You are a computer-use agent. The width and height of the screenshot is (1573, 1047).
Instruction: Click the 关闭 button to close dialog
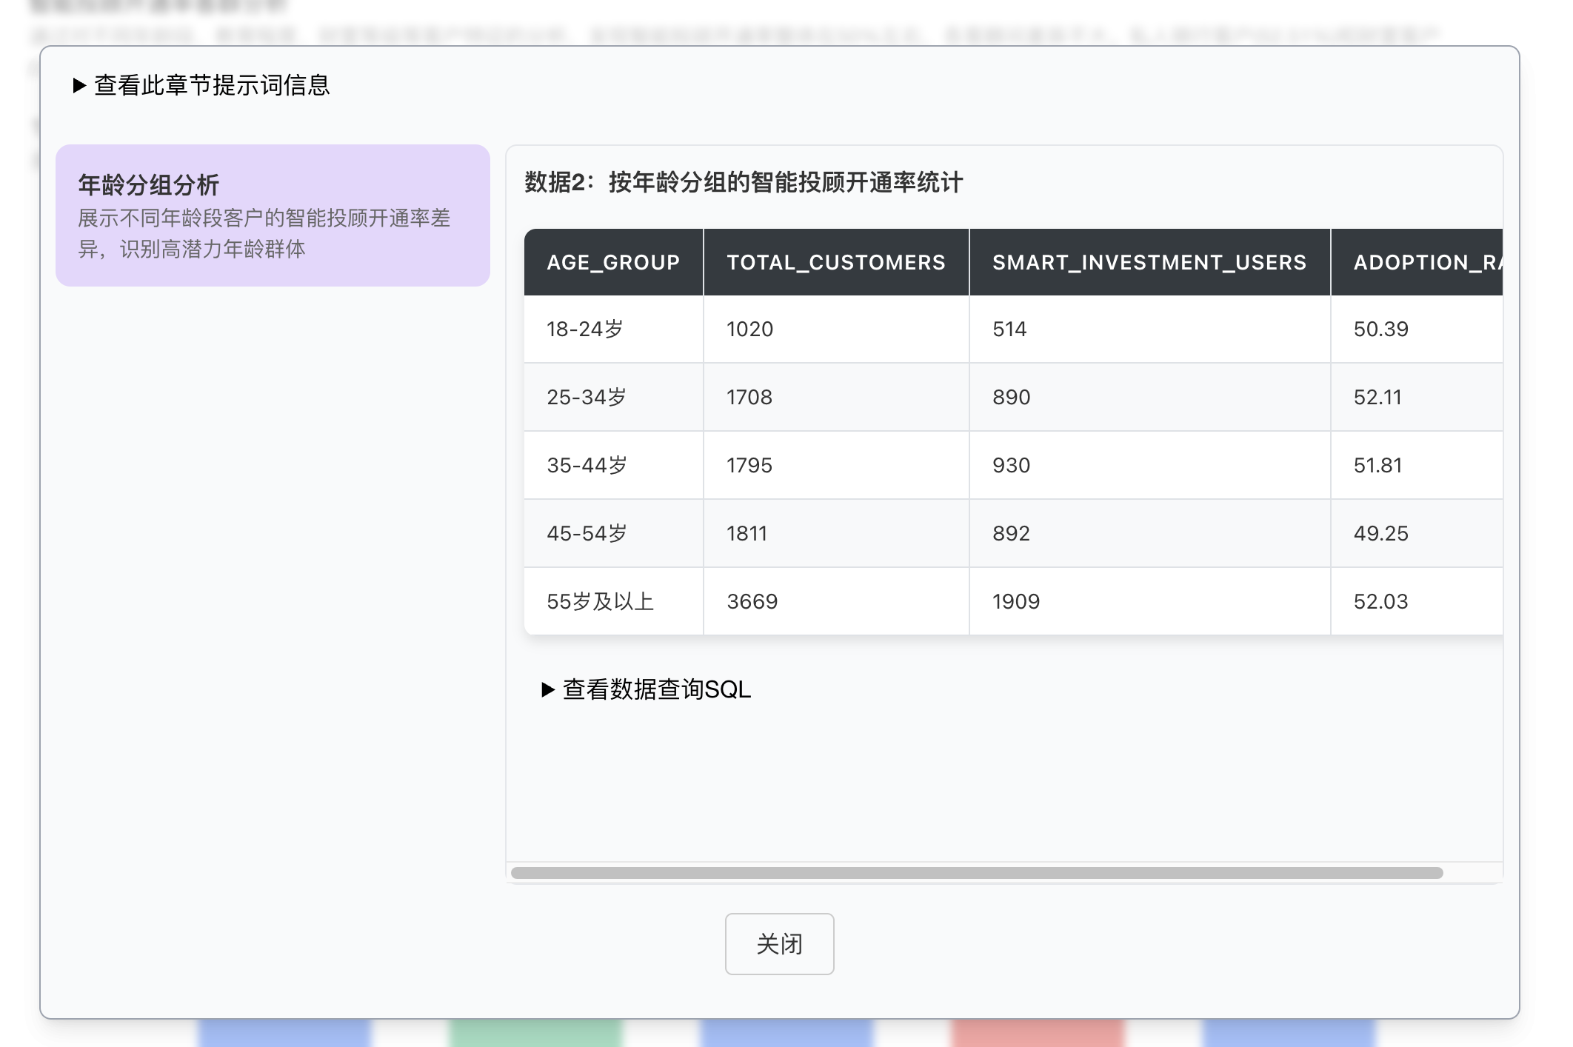(779, 944)
